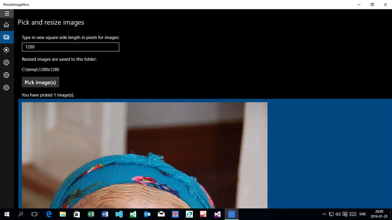Viewport: 392px width, 220px height.
Task: Open the blue Visual Studio Code taskbar icon
Action: [x=119, y=214]
